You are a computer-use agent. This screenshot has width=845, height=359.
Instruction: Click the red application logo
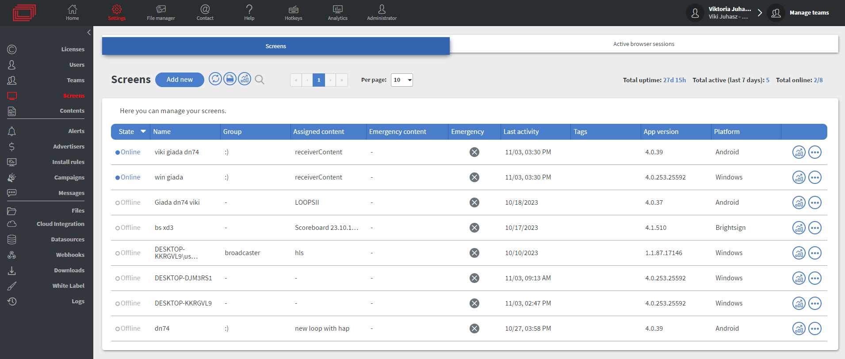pos(24,12)
